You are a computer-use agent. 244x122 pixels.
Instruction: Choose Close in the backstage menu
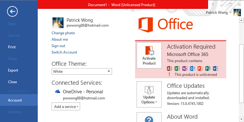tap(13, 82)
